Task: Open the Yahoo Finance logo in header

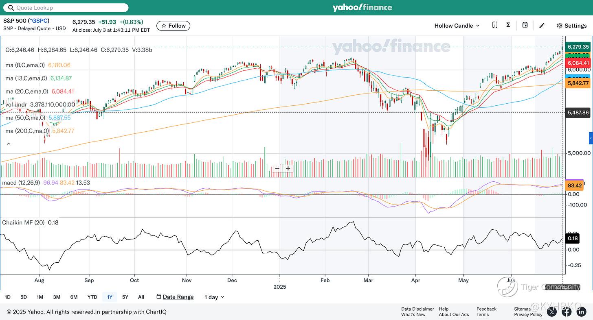Action: click(x=362, y=7)
